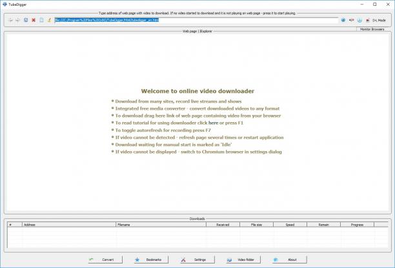Screen dimensions: 395x268
Task: Sort downloads by Filename column header
Action: click(x=161, y=225)
